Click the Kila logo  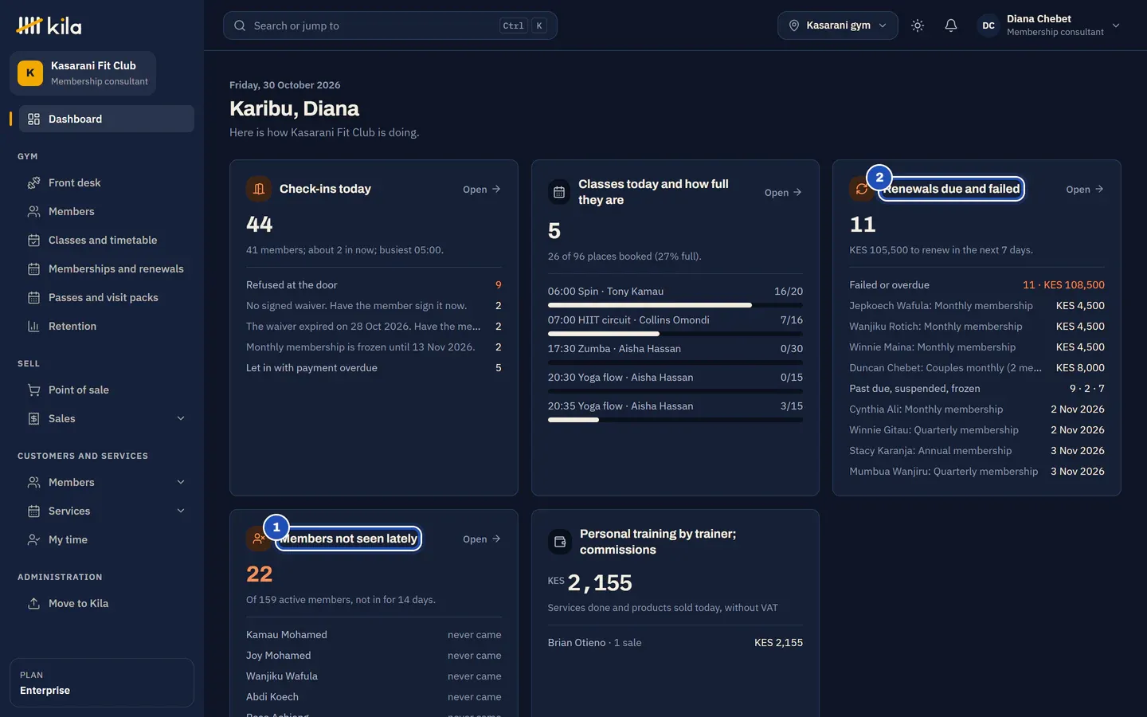coord(49,25)
